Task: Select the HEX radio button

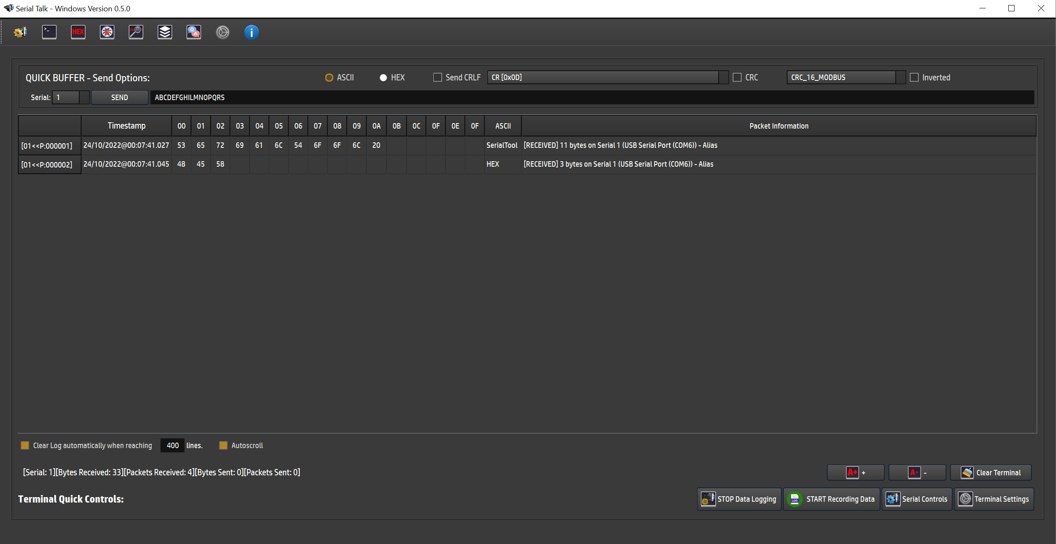Action: [x=383, y=77]
